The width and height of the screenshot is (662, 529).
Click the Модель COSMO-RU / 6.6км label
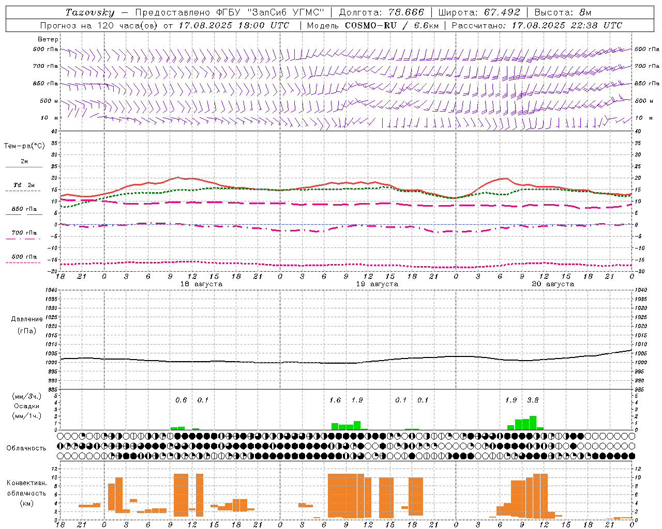[372, 25]
